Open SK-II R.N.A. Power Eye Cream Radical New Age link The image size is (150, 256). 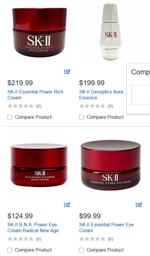[x=33, y=227]
